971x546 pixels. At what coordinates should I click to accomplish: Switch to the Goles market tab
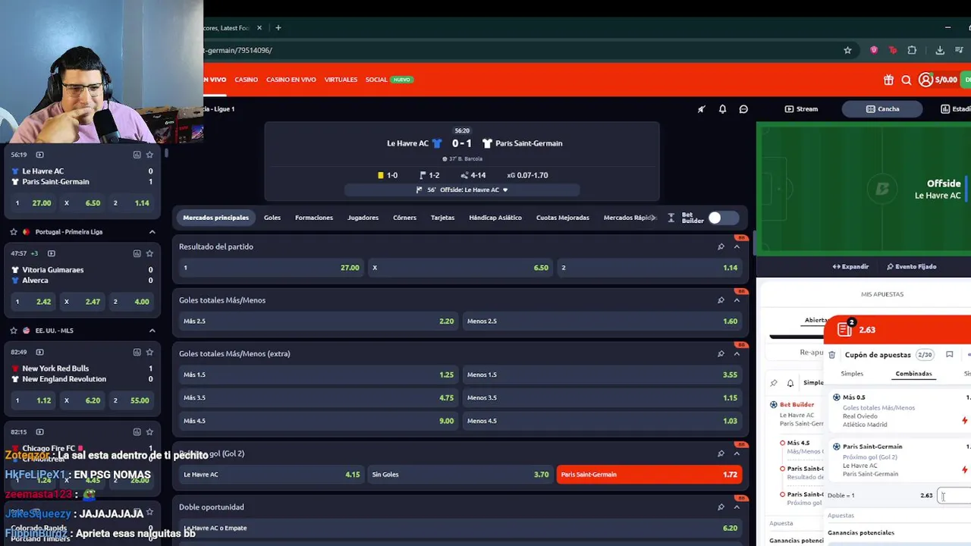272,218
